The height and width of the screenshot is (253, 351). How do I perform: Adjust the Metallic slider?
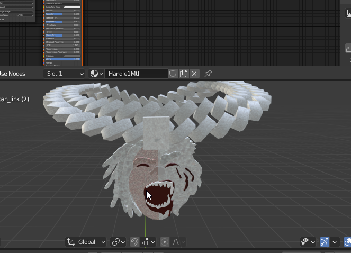tap(62, 11)
